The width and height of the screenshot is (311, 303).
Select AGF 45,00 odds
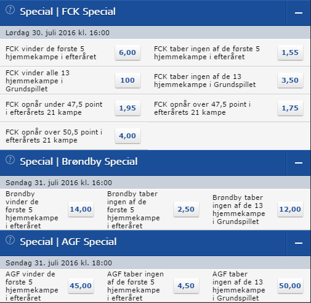81,286
